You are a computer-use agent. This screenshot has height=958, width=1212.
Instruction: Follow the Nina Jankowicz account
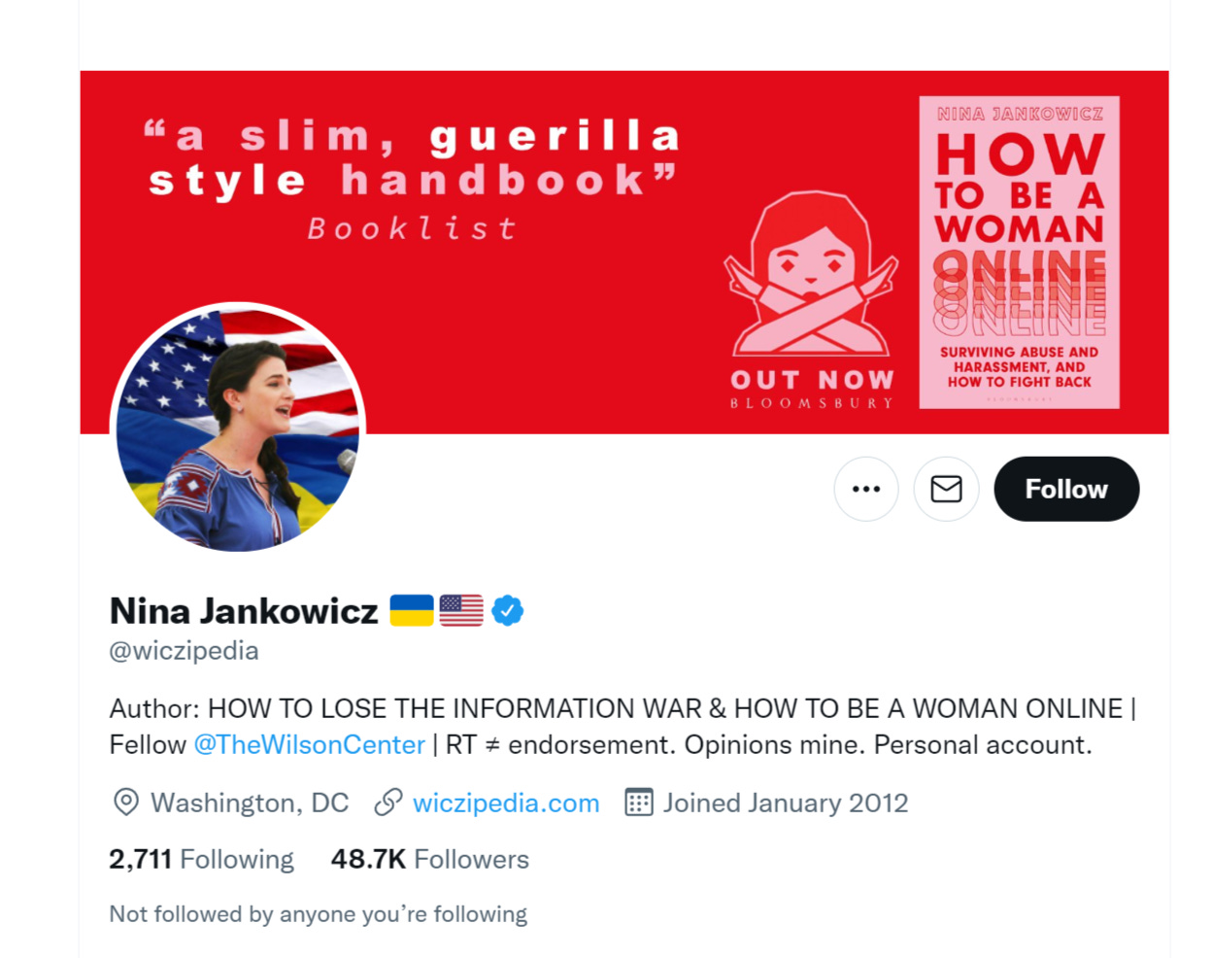pos(1066,489)
